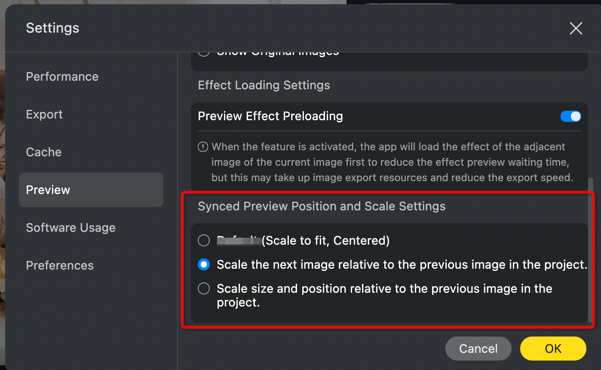
Task: Choose "Scale the next image relative" radio option
Action: (204, 264)
